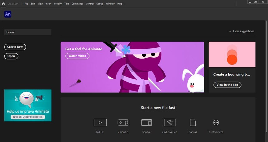Click the 'Create a bouncing b...' title
Image resolution: width=268 pixels, height=142 pixels.
click(232, 74)
